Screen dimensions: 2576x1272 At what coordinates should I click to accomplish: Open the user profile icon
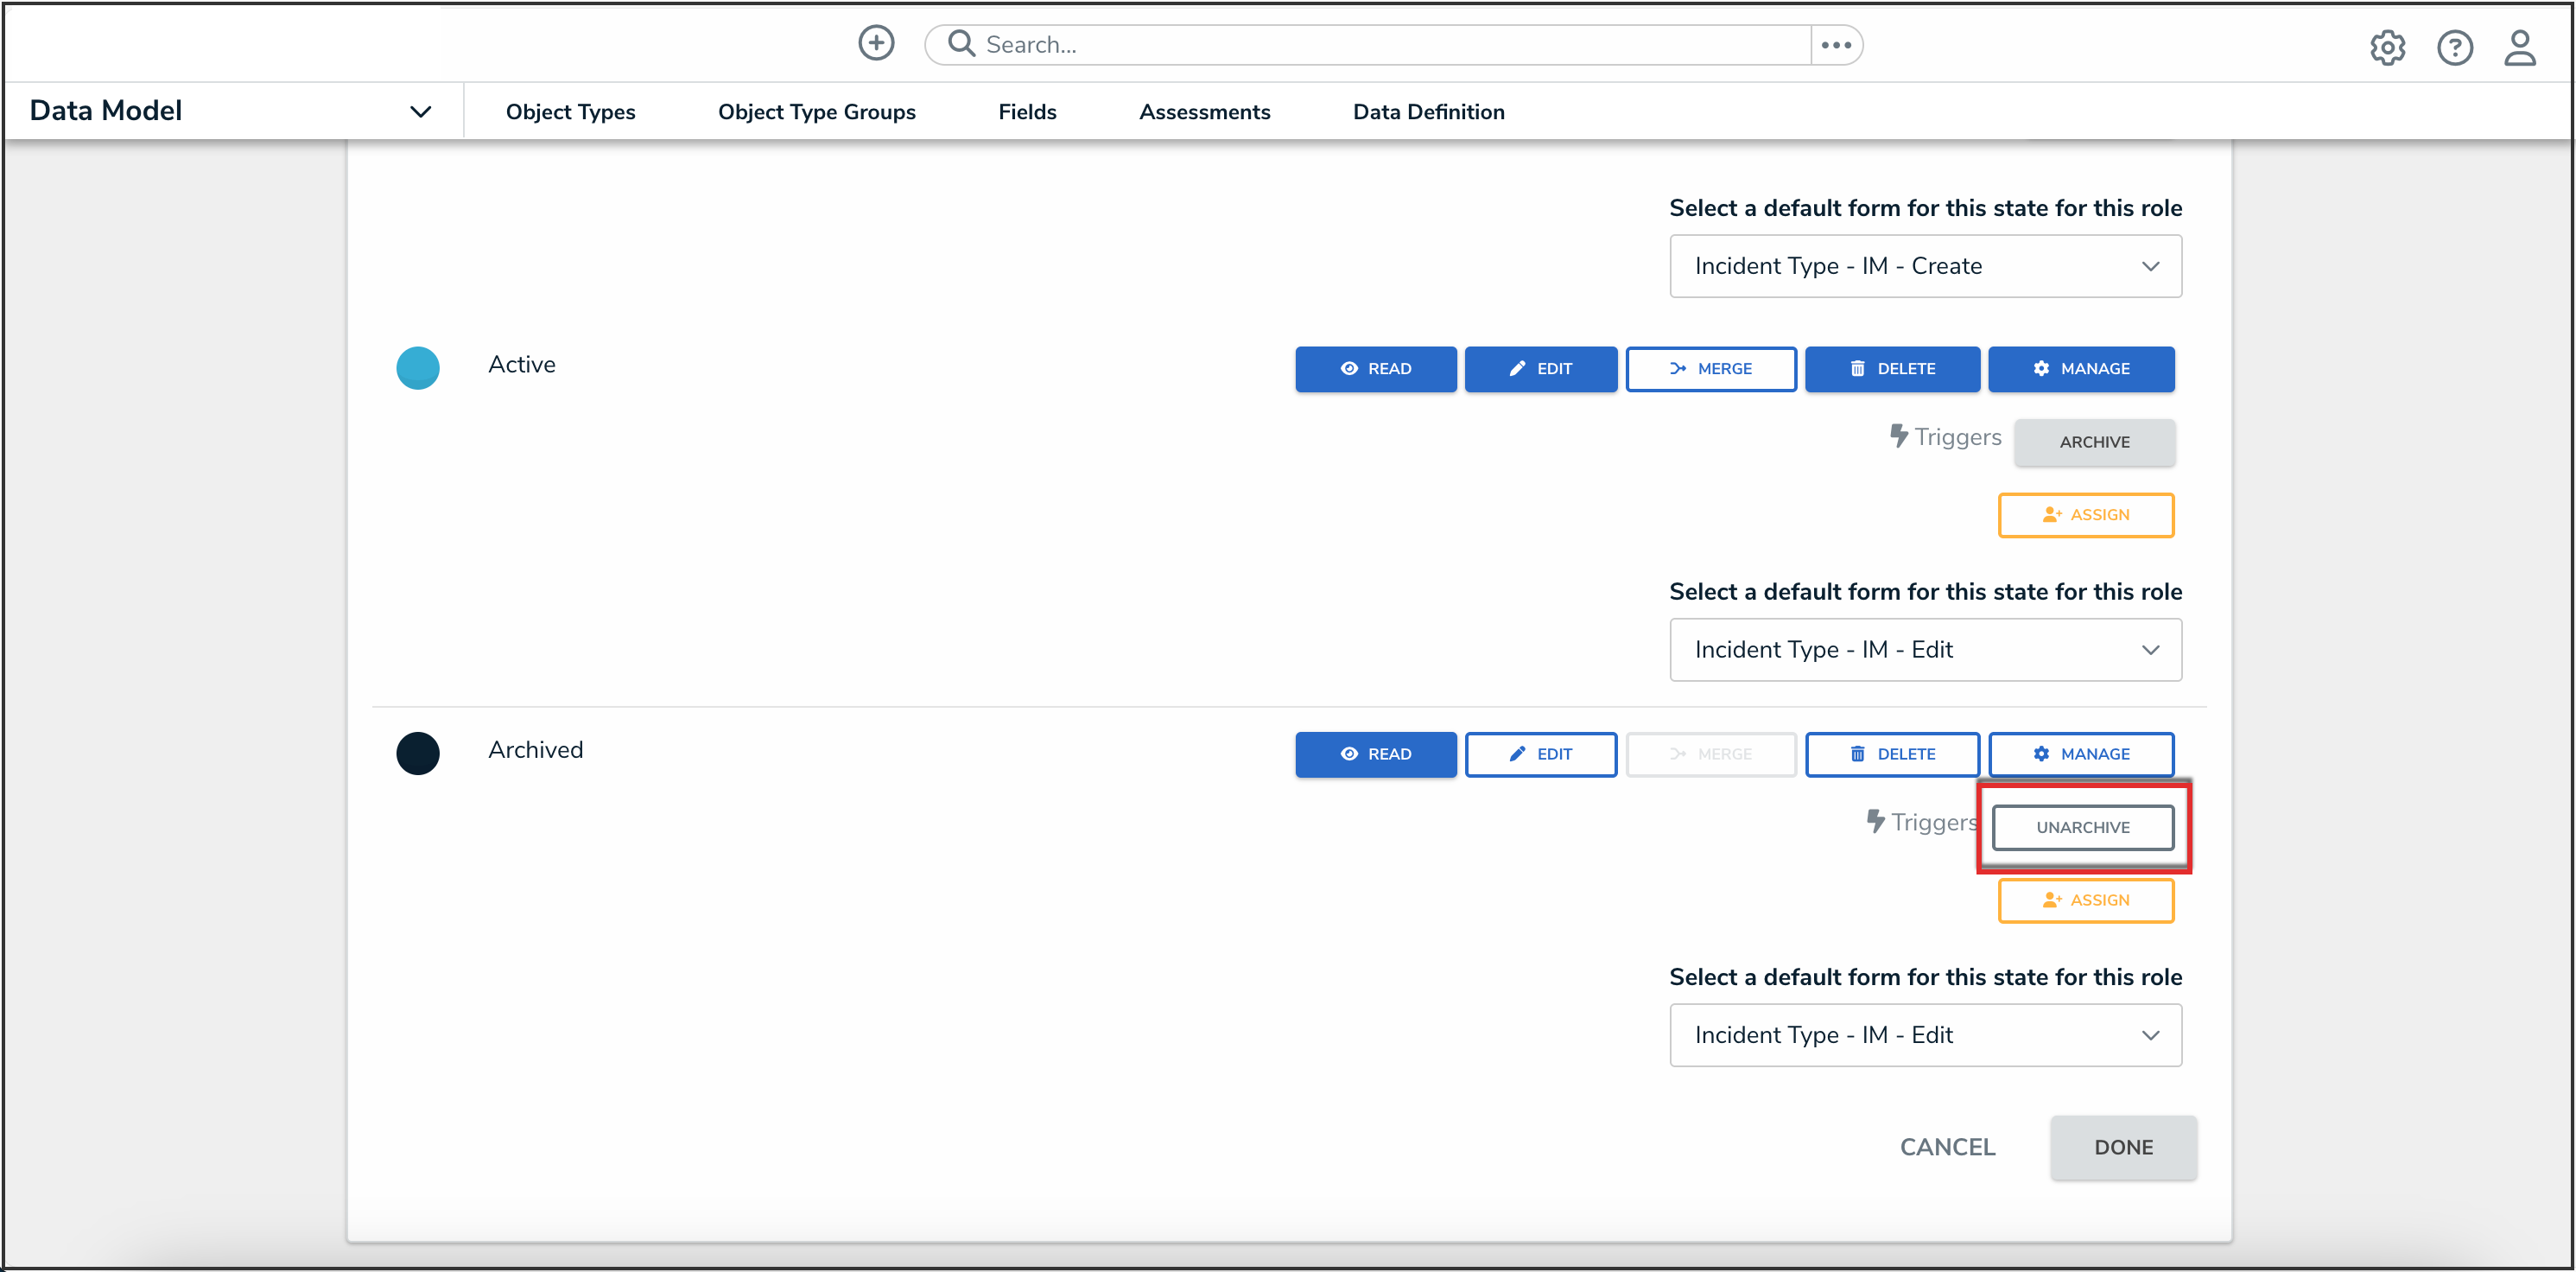(2519, 47)
